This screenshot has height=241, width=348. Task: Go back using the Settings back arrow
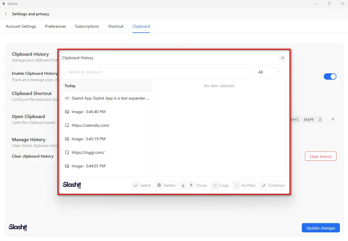[x=6, y=14]
